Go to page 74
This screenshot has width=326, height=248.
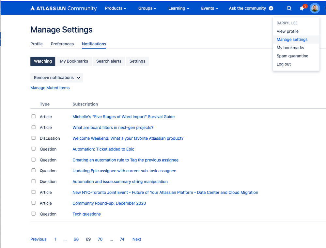(x=122, y=239)
